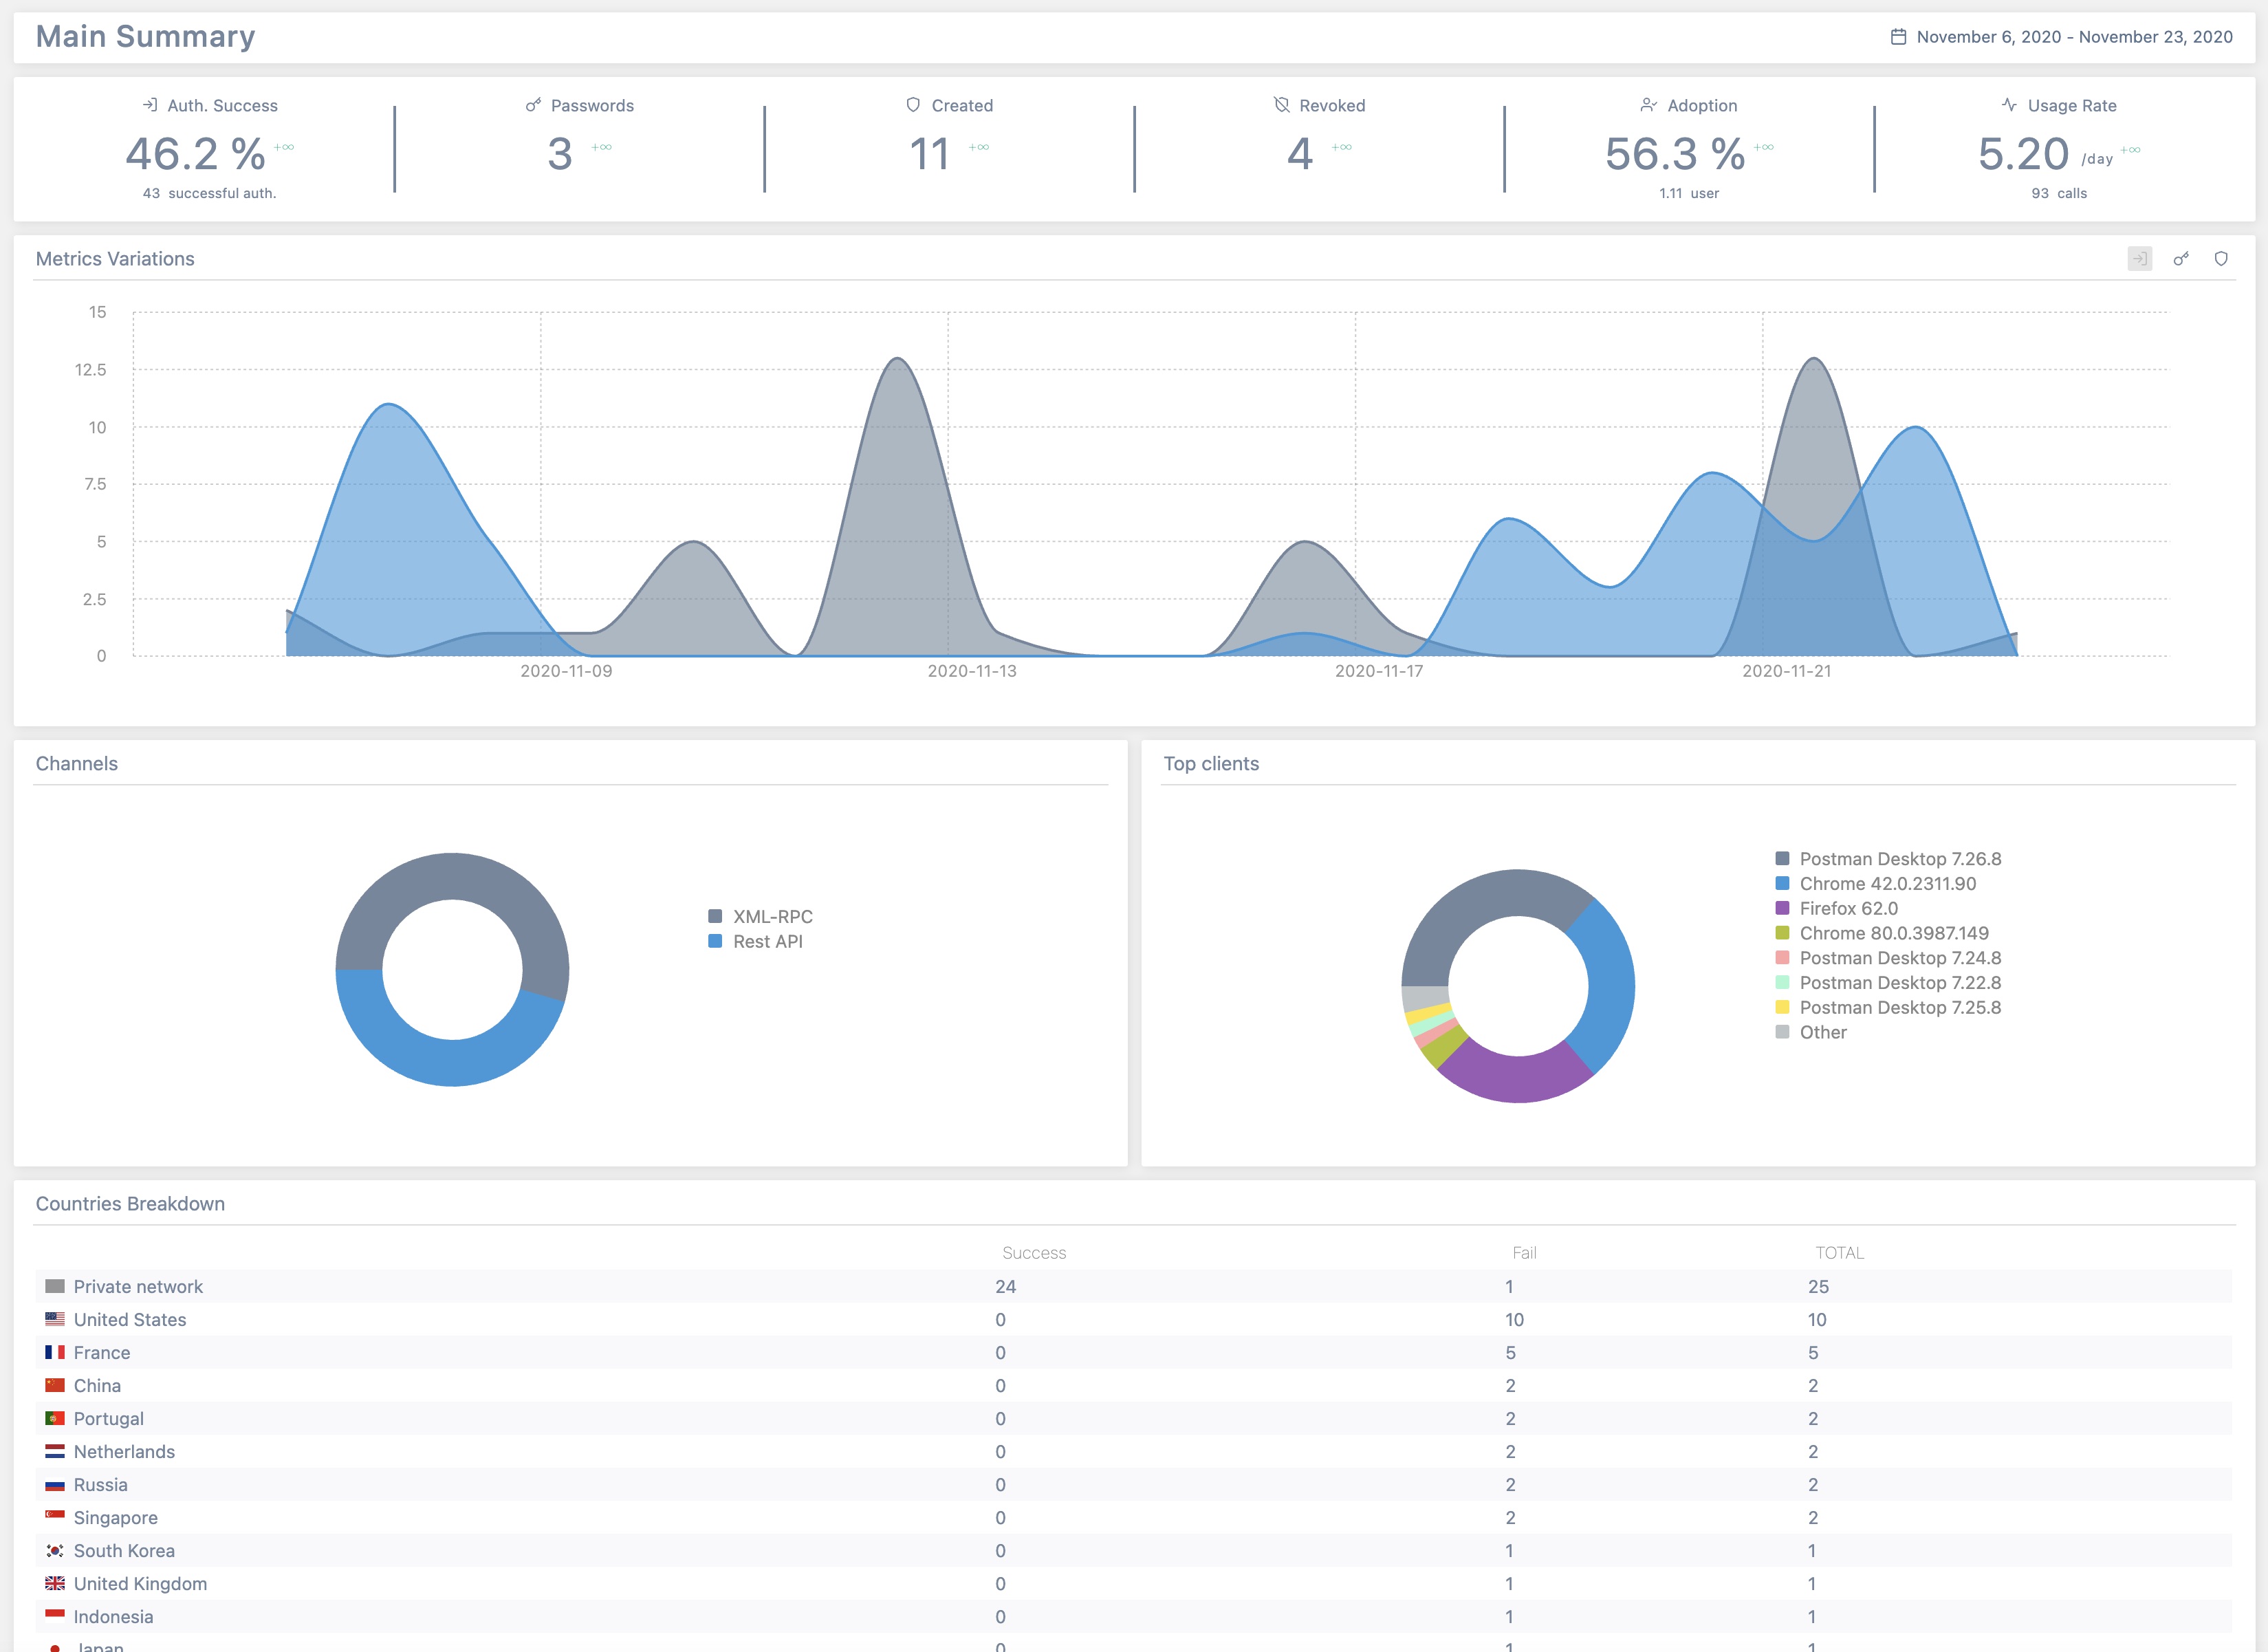Toggle the Chrome 80.0.3987.149 legend swatch
2268x1652 pixels.
tap(1782, 933)
